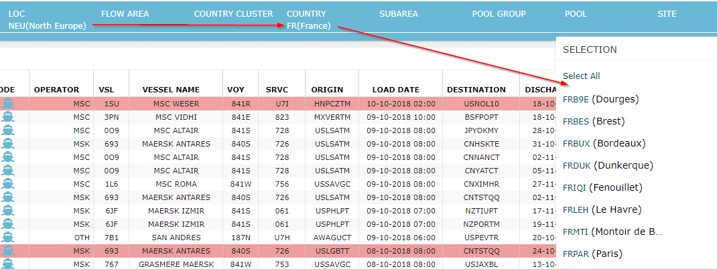Image resolution: width=717 pixels, height=269 pixels.
Task: Click Select All in the selection list
Action: (x=581, y=76)
